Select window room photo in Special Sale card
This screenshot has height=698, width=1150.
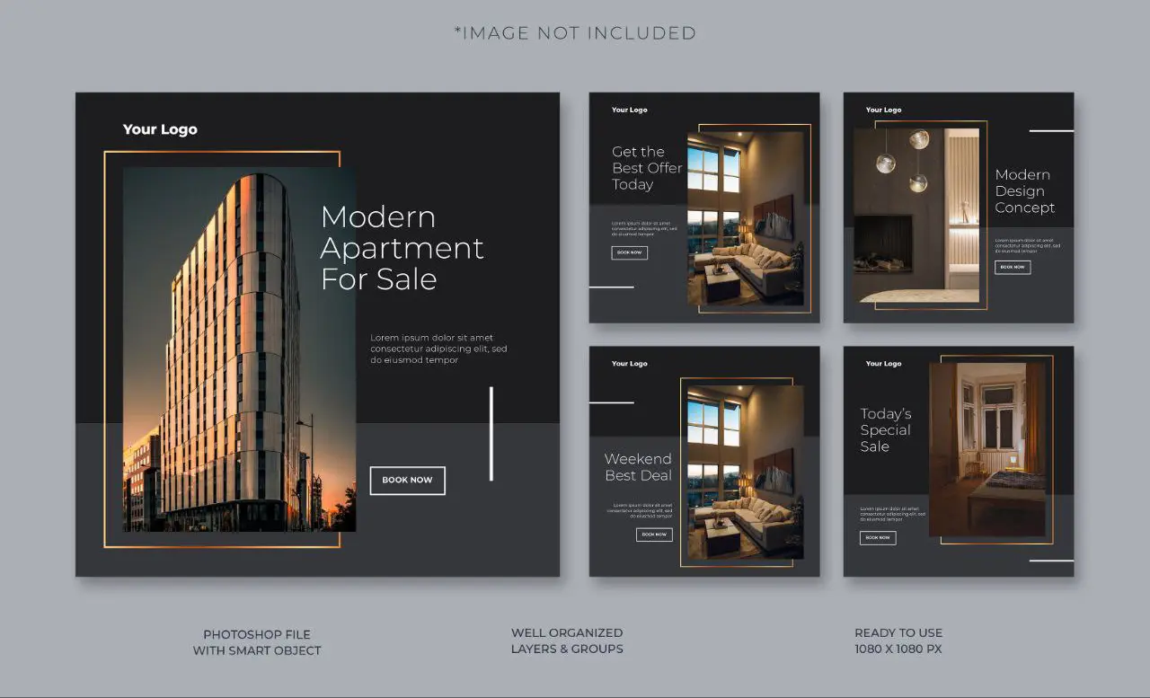click(x=986, y=449)
